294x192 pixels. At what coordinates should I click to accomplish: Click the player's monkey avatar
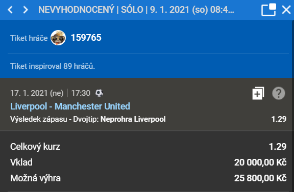tap(58, 38)
